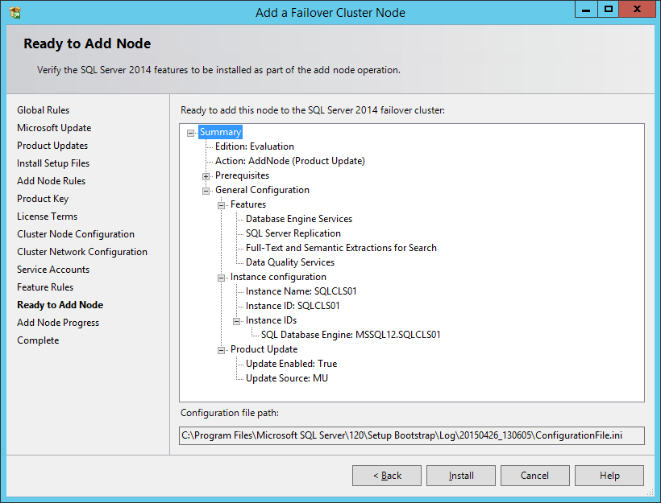Select the Instance IDs tree label
Screen dimensions: 661x503
click(271, 320)
